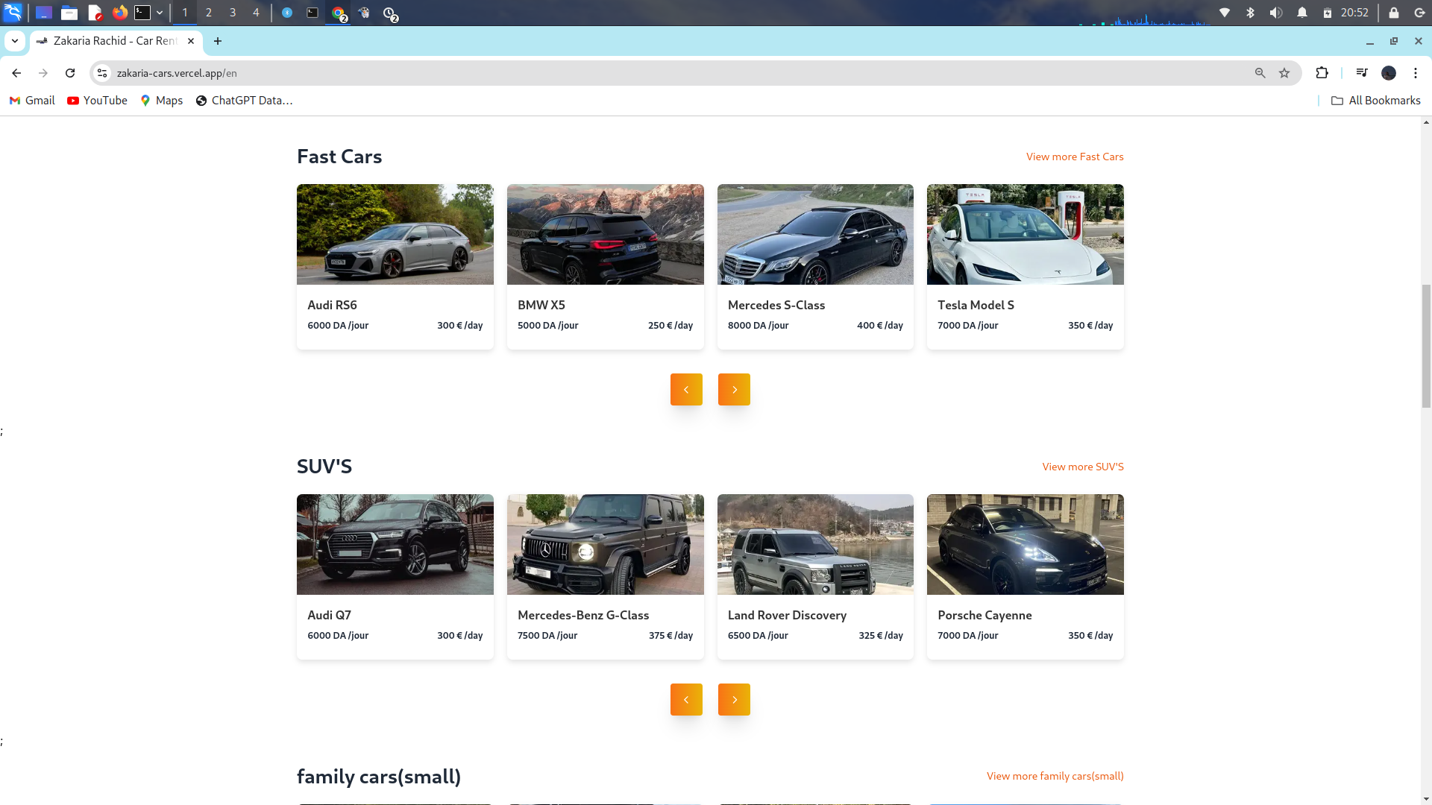Viewport: 1432px width, 805px height.
Task: Click the page vertical scrollbar thumb
Action: click(x=1426, y=346)
